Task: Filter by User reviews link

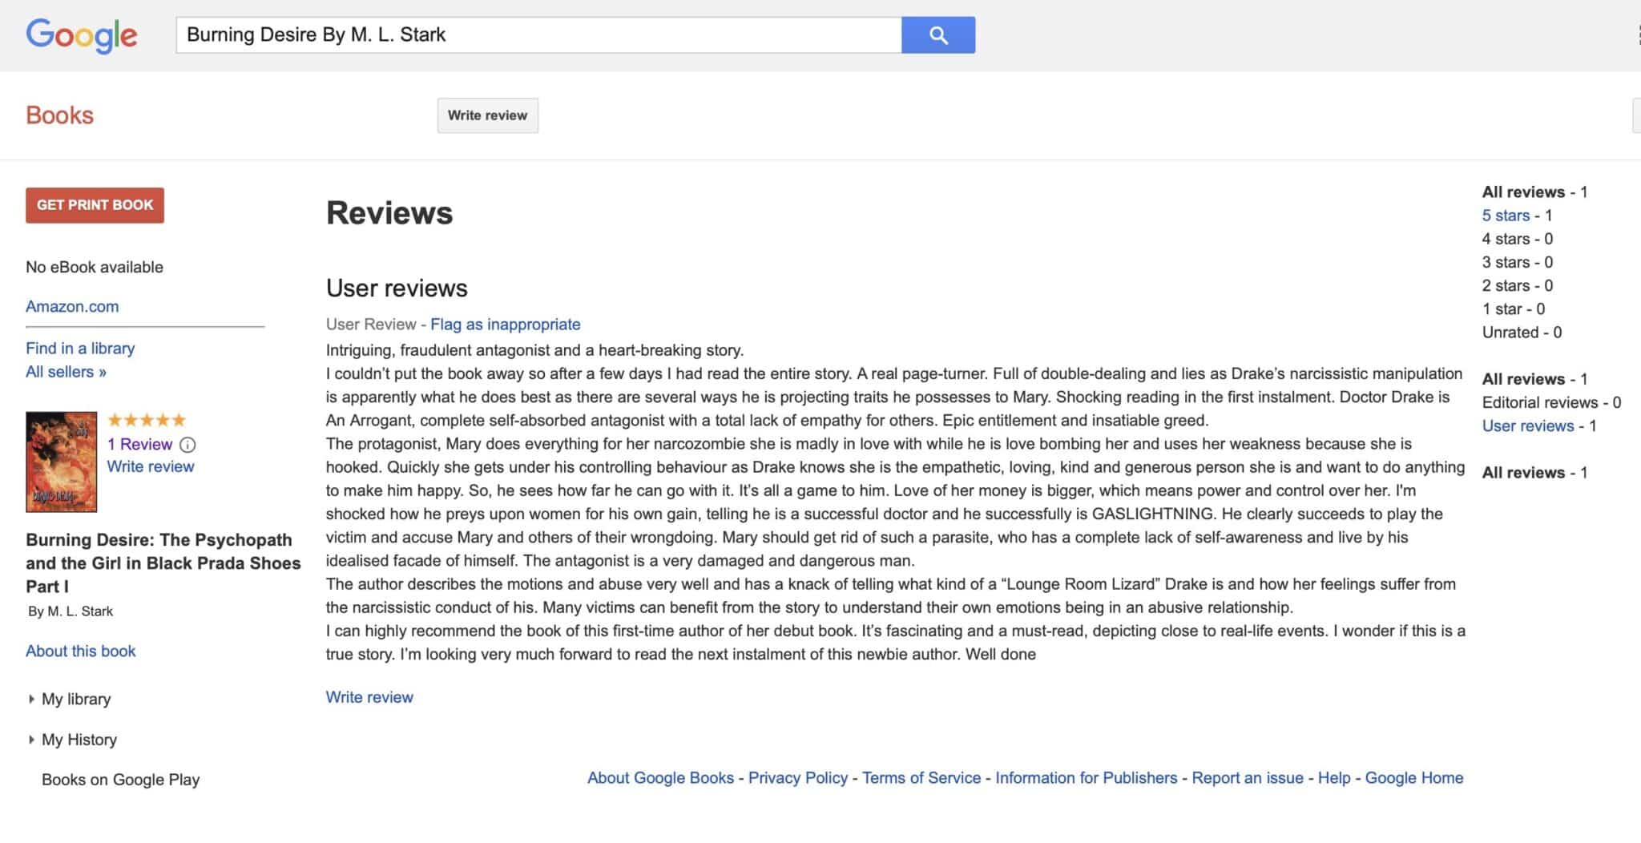Action: 1528,426
